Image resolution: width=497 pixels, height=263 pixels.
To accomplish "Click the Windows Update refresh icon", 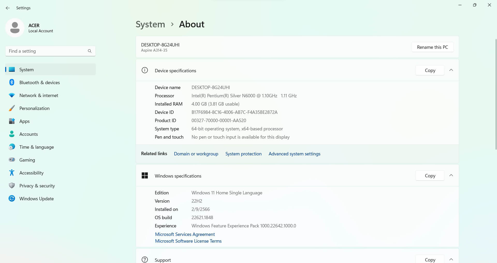I will point(12,198).
